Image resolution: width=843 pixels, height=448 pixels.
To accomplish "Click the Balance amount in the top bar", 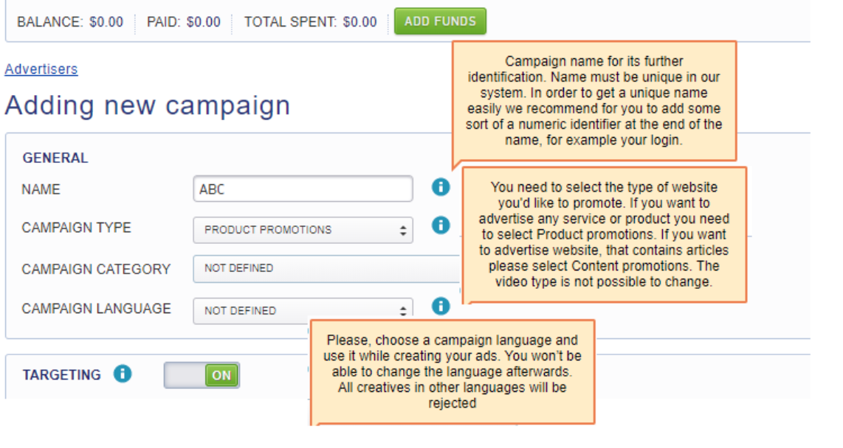I will pyautogui.click(x=106, y=22).
